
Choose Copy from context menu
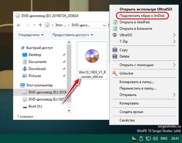124,50
